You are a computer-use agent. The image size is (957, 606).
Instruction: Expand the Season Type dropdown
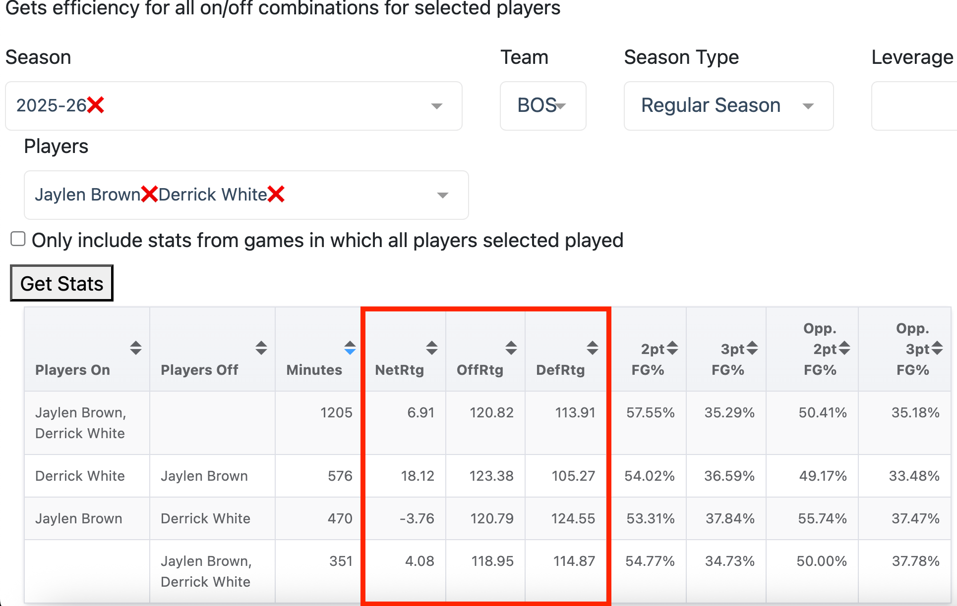(x=808, y=106)
